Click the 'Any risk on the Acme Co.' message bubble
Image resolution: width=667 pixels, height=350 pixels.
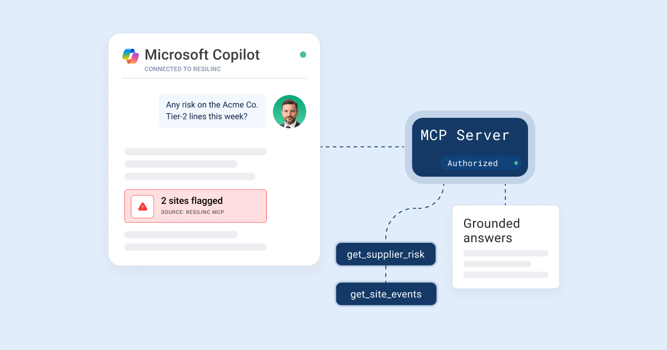pyautogui.click(x=213, y=111)
